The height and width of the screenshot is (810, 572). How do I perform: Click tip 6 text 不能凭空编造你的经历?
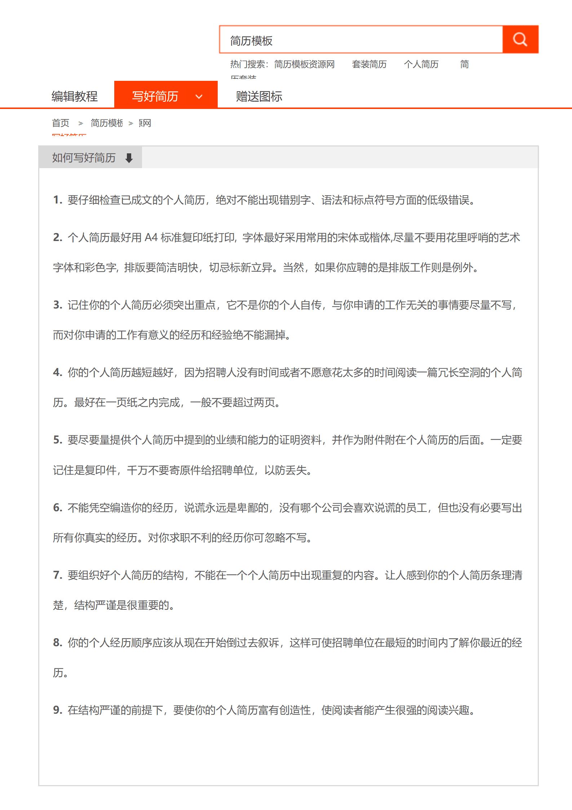(120, 508)
